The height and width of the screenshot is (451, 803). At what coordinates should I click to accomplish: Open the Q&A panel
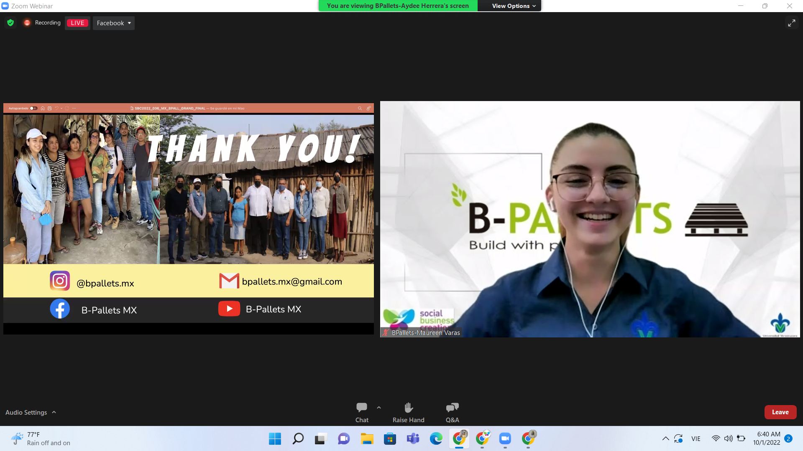(452, 413)
